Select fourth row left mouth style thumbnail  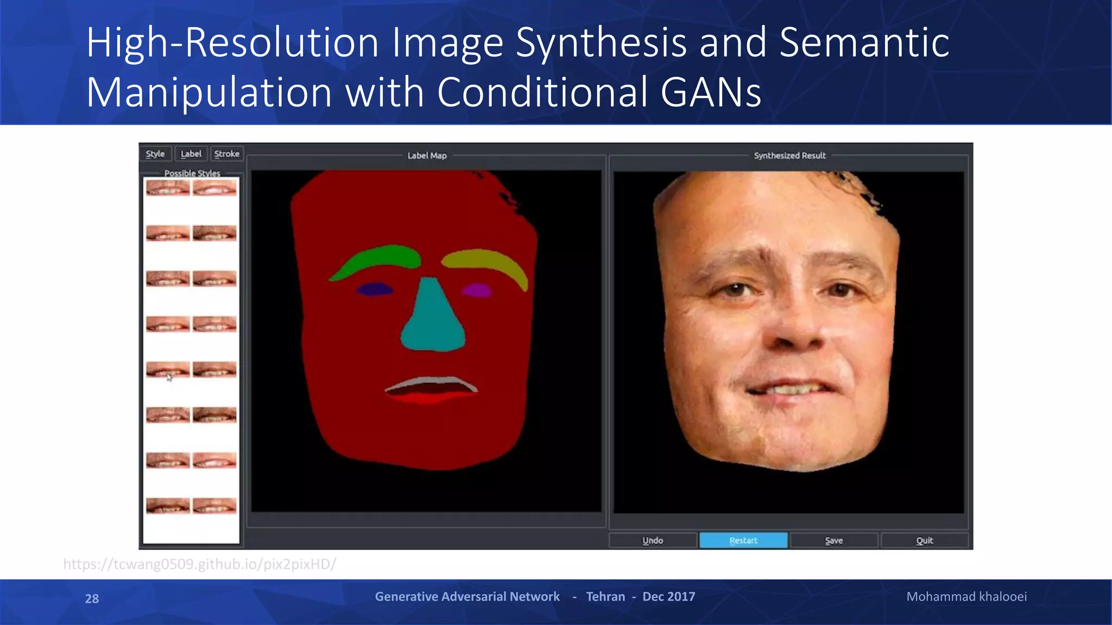[168, 324]
